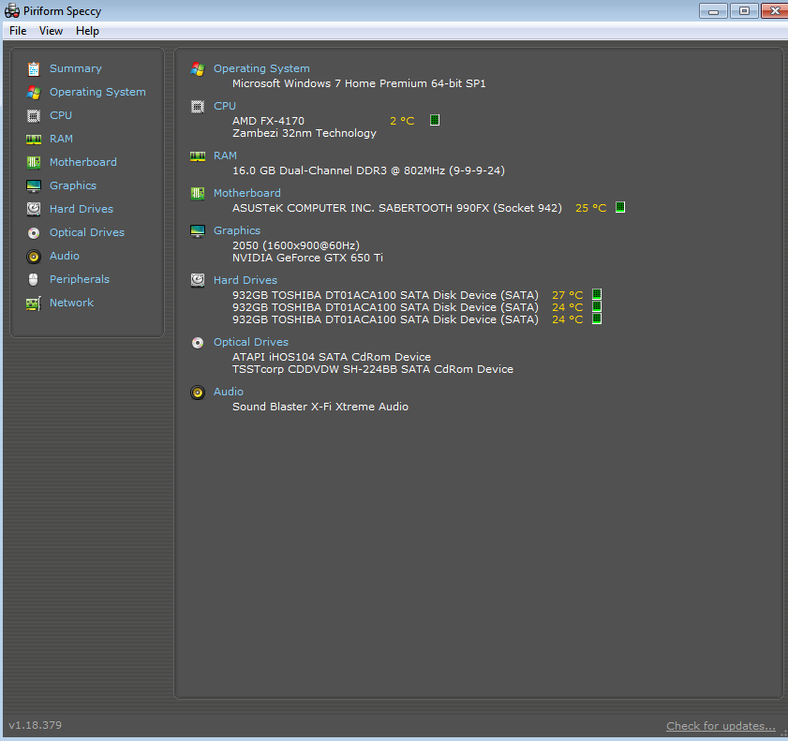The height and width of the screenshot is (741, 788).
Task: Click the Speccy app icon in title bar
Action: click(11, 10)
